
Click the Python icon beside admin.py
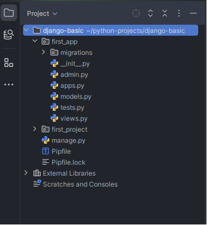(54, 75)
